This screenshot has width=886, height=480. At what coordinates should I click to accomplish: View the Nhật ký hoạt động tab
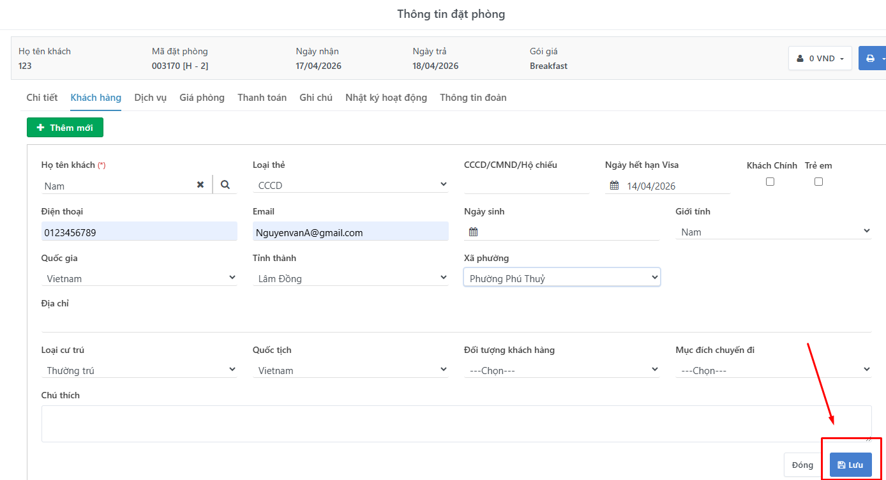[386, 98]
